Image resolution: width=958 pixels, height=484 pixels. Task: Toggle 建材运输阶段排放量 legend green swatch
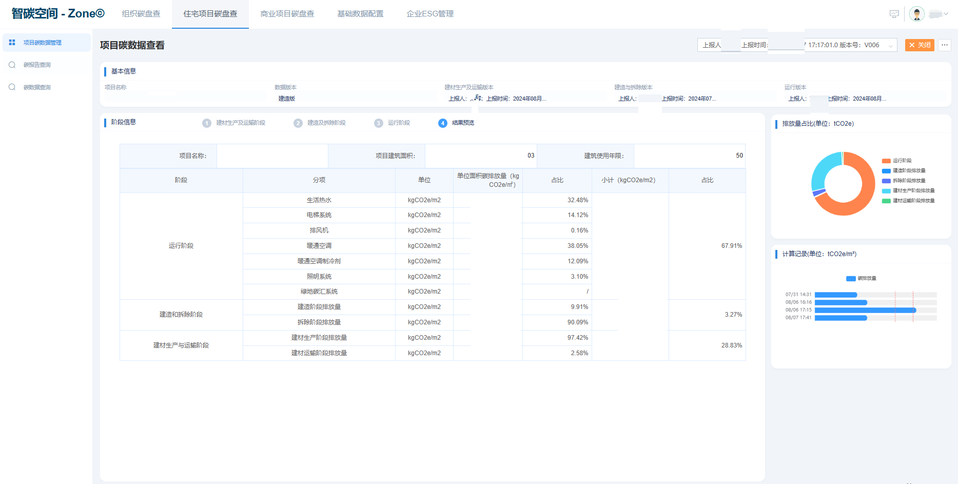886,201
